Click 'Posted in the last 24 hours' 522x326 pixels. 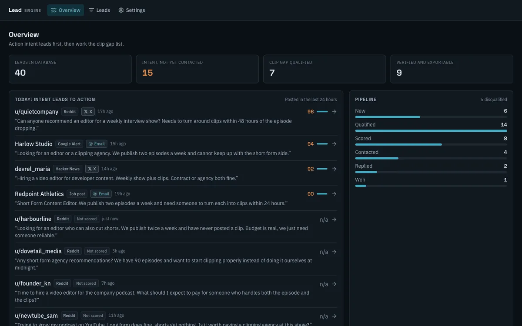click(x=311, y=100)
